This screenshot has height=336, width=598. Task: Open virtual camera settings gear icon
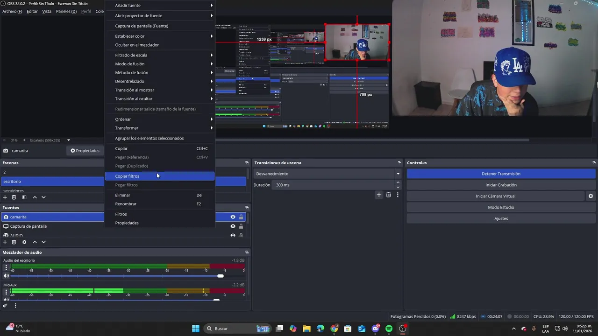pyautogui.click(x=591, y=196)
